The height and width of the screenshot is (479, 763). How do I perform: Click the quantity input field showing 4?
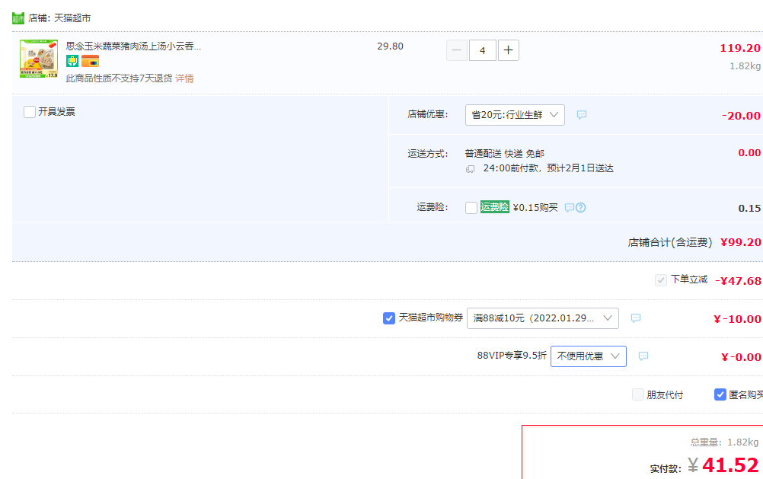(x=483, y=50)
